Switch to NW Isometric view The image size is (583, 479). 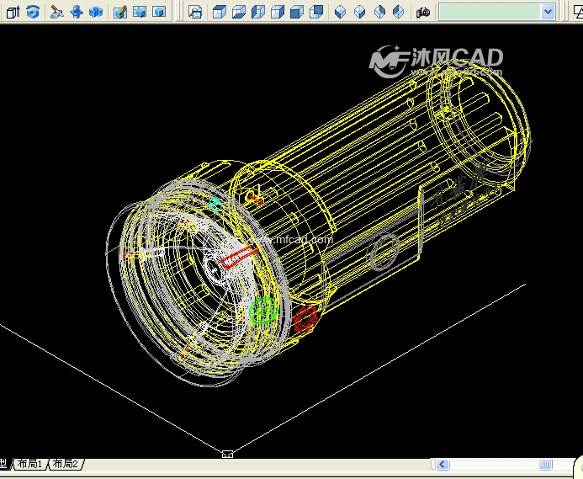click(x=399, y=12)
